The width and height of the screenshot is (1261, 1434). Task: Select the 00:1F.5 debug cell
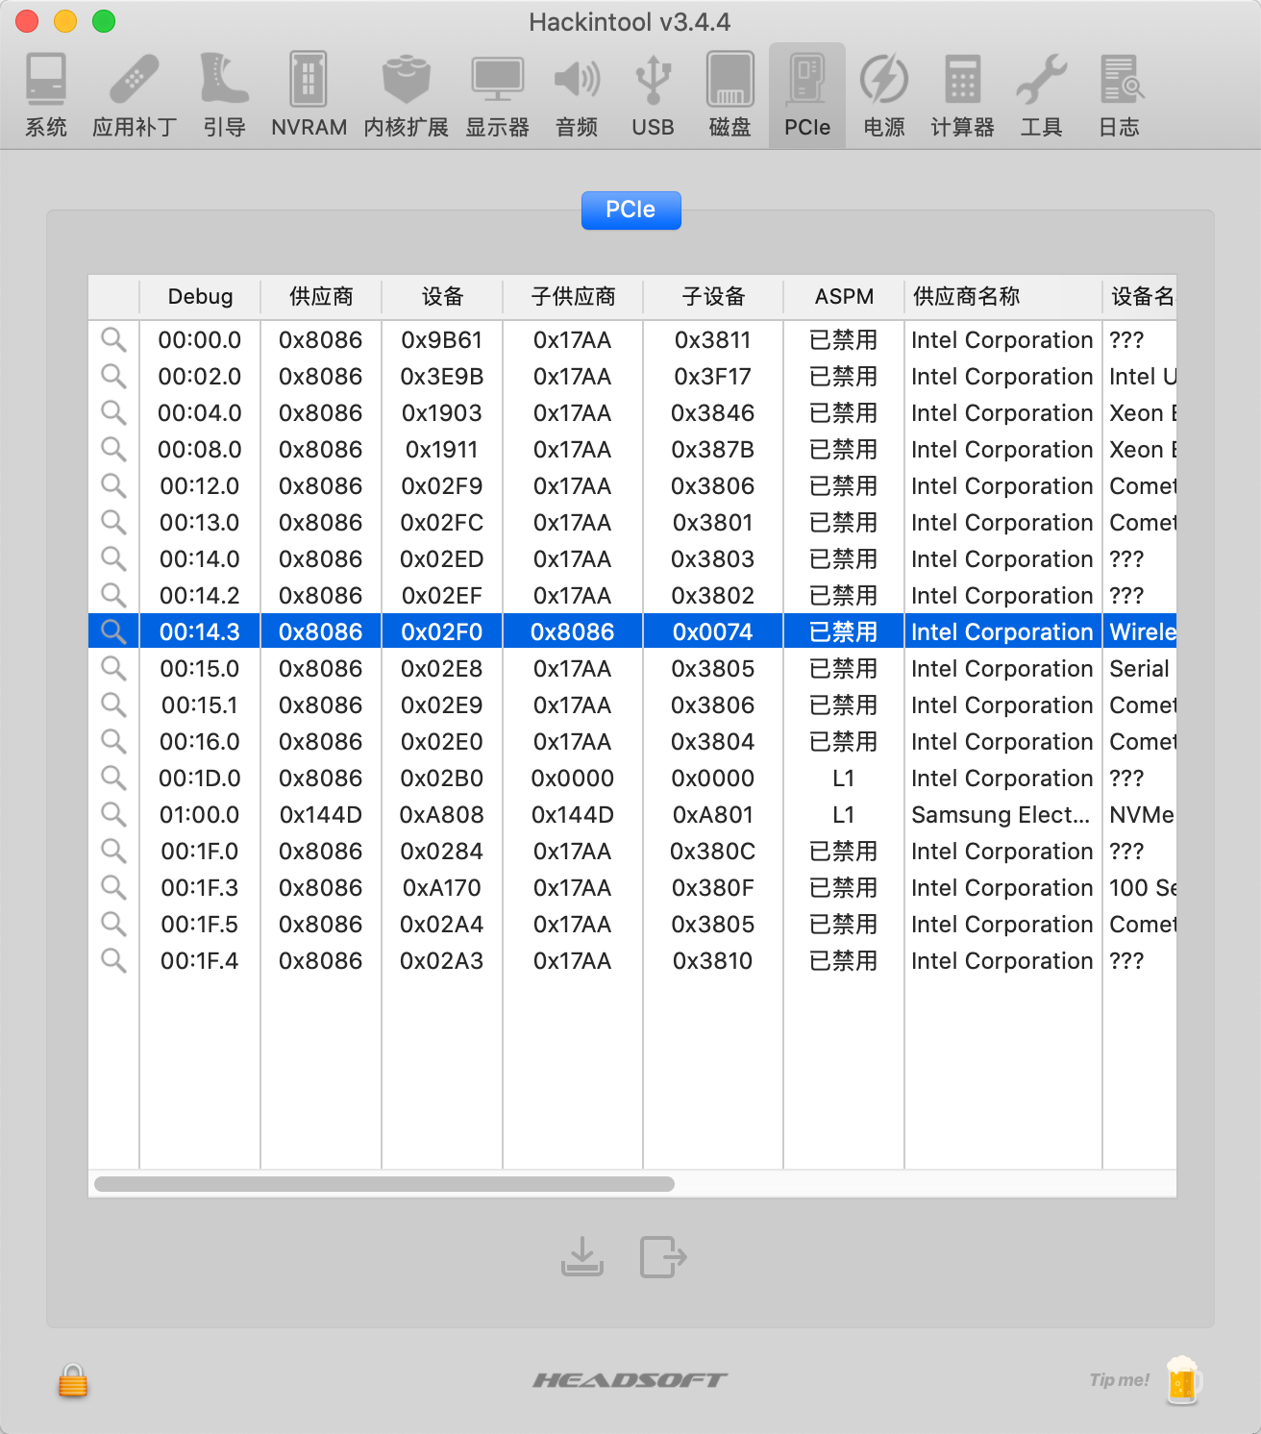click(x=200, y=924)
